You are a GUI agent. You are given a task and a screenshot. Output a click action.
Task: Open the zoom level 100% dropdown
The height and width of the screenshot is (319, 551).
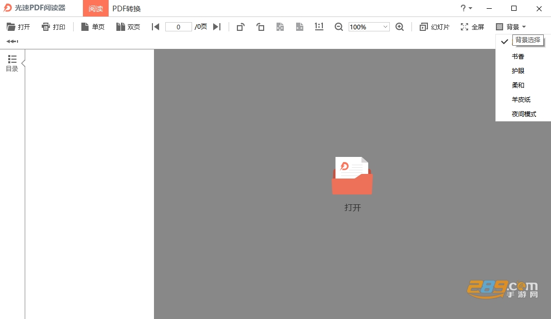point(369,27)
